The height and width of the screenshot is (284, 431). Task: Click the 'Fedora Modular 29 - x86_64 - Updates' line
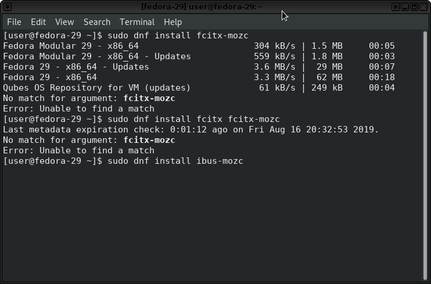pyautogui.click(x=97, y=56)
